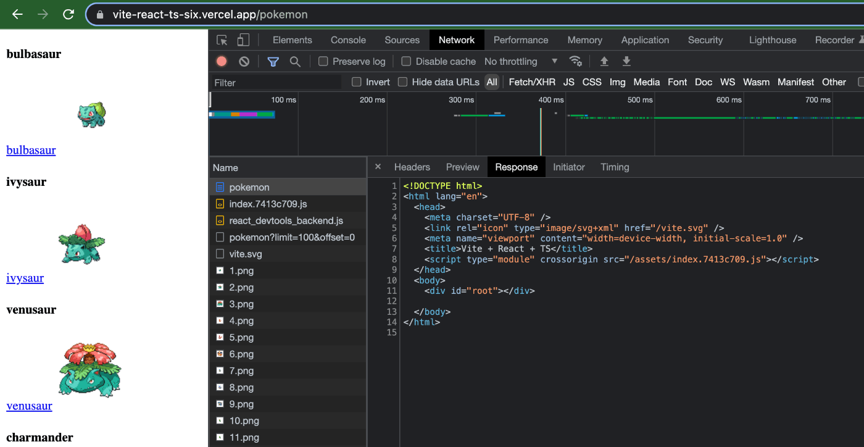
Task: Open the ivysaur link
Action: coord(25,278)
